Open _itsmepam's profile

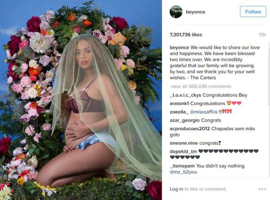[x=182, y=166]
